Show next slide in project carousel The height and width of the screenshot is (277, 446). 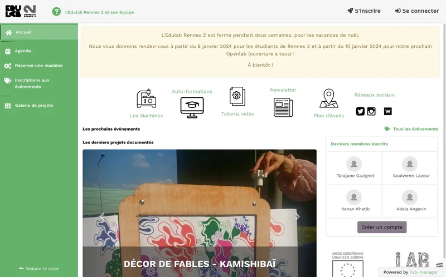click(297, 216)
